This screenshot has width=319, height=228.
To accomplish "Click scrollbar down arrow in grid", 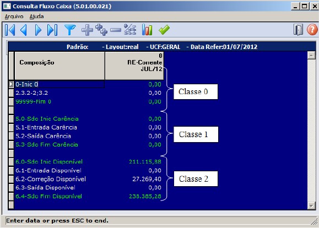I will click(311, 205).
